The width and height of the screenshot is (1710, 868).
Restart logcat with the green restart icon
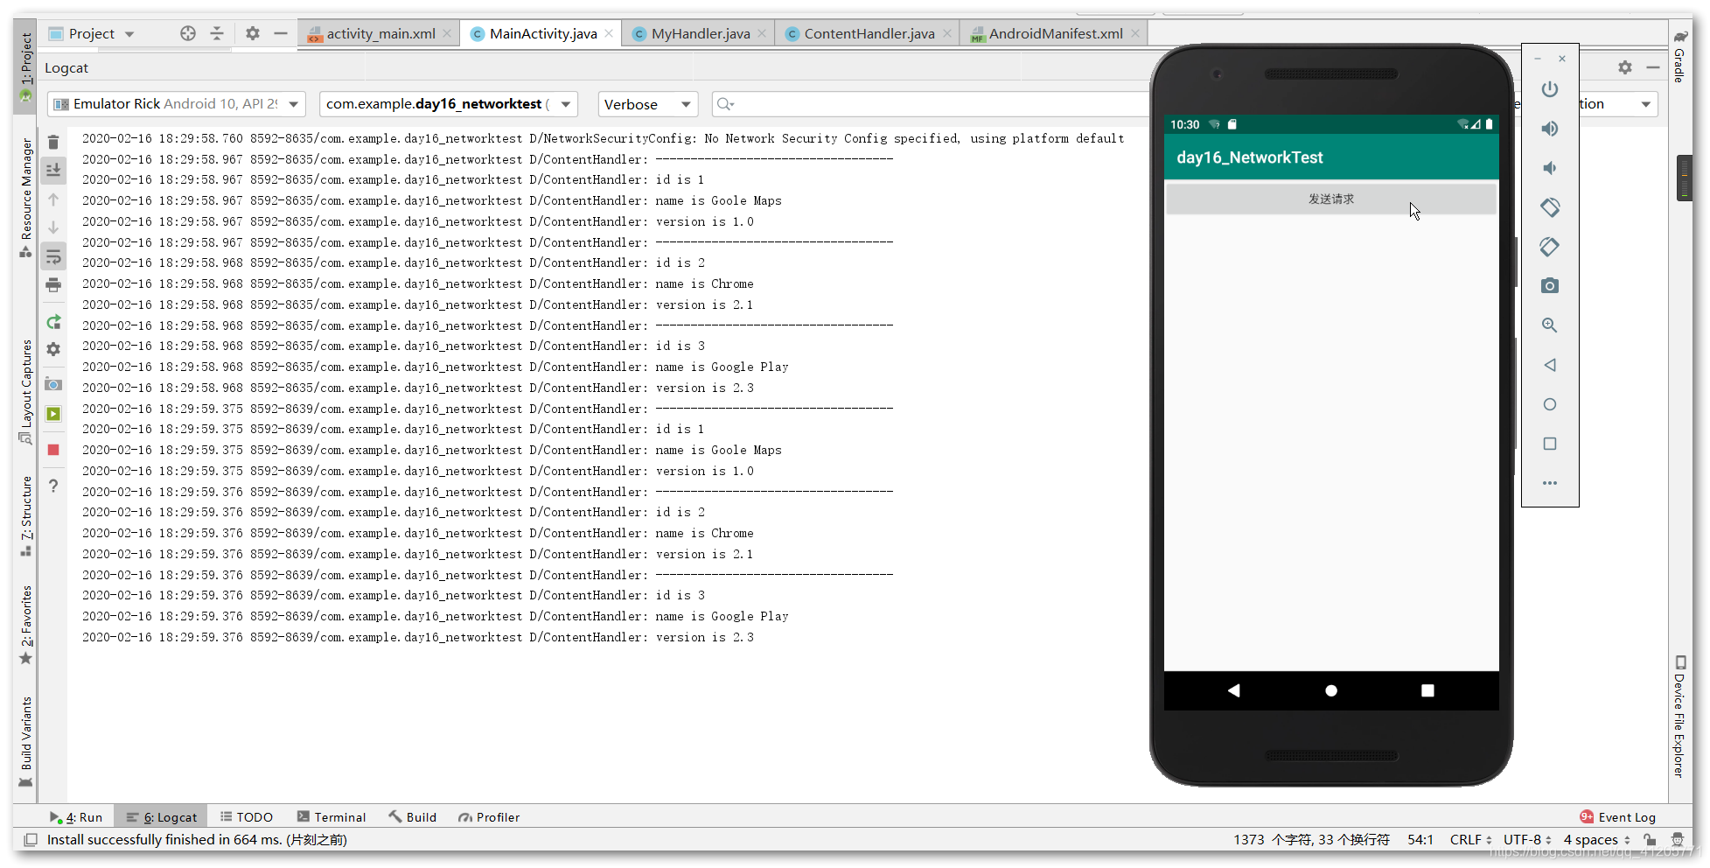point(53,321)
